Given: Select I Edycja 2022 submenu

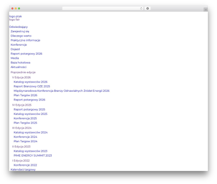Looking at the screenshot, I should (21, 161).
